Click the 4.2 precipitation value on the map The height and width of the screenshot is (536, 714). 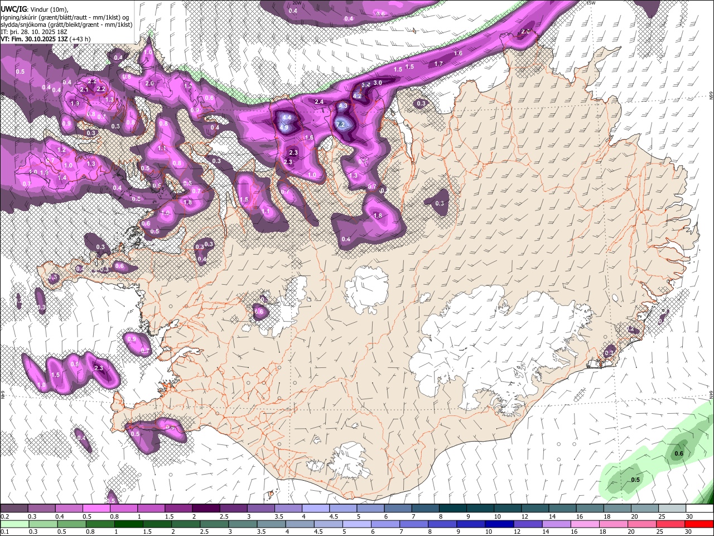[x=358, y=96]
